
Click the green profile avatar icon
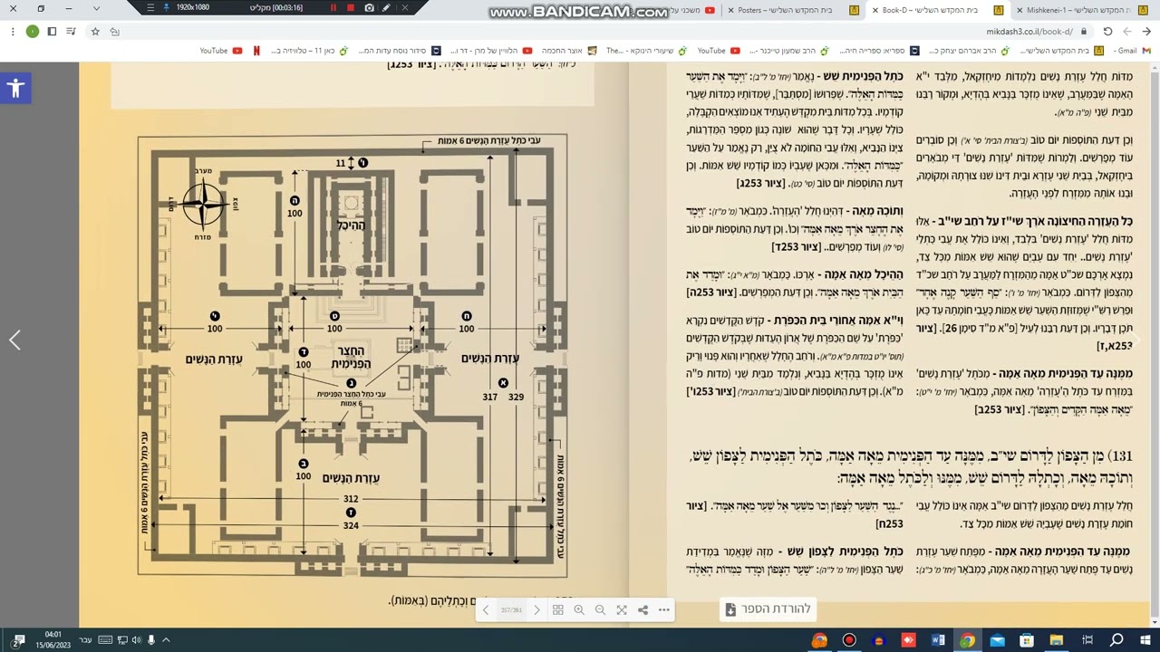33,31
